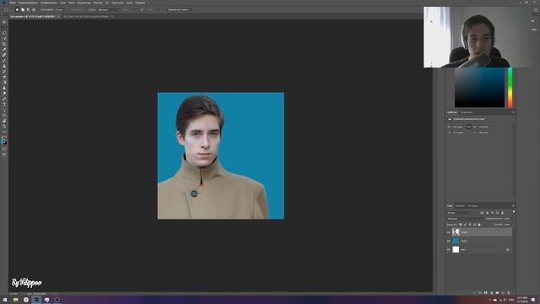The width and height of the screenshot is (540, 304).
Task: Choose New Selection mode in options bar
Action: click(17, 9)
